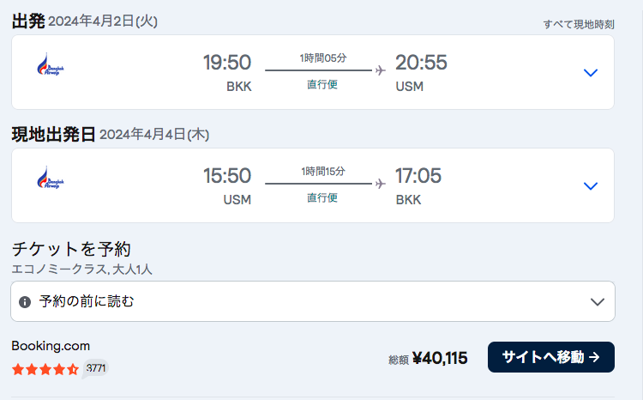Click the 直行便 label on the outbound flight
Image resolution: width=643 pixels, height=400 pixels.
[x=322, y=84]
